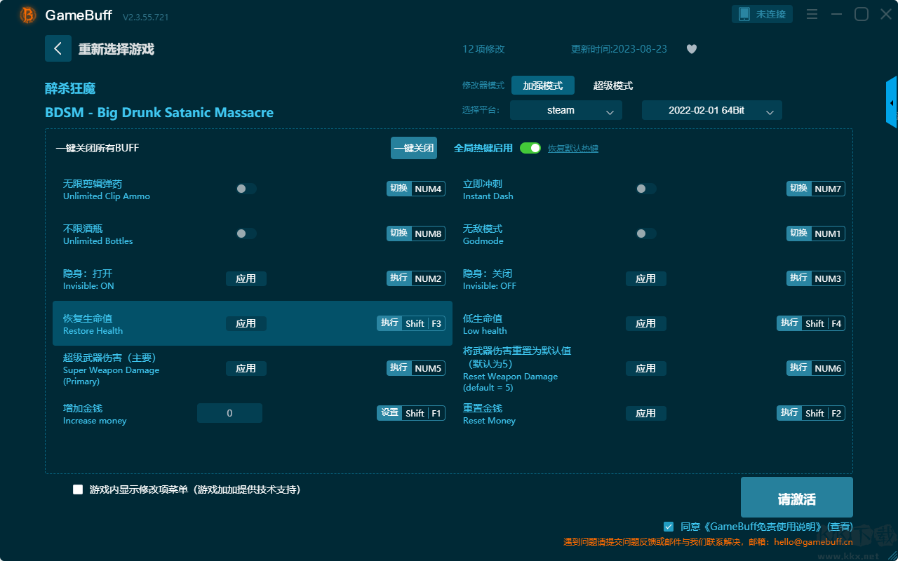The image size is (898, 561).
Task: Select the 加强模式 mode tab
Action: coord(543,86)
